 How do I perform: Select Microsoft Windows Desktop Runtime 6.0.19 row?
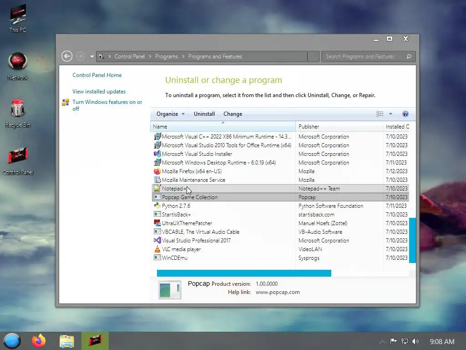coord(281,163)
